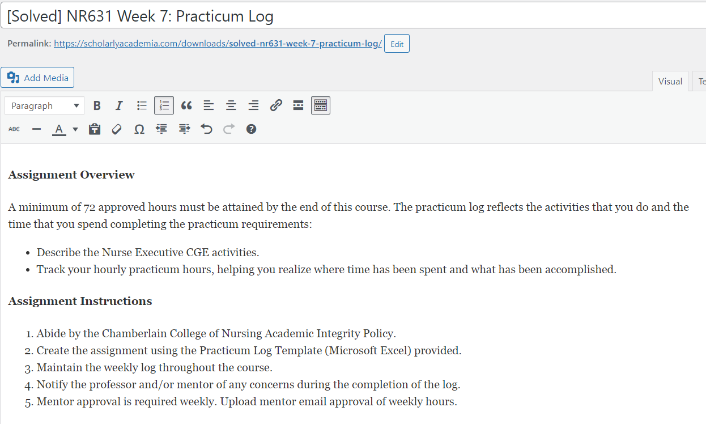Click the Add Media button
This screenshot has height=424, width=706.
tap(37, 78)
